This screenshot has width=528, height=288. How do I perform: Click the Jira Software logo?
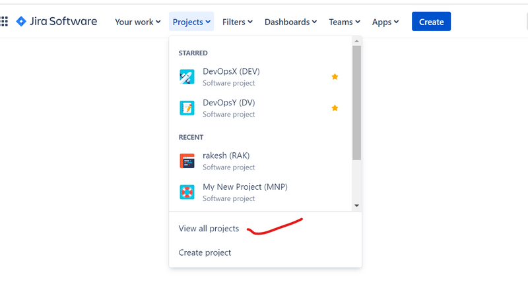click(x=57, y=22)
